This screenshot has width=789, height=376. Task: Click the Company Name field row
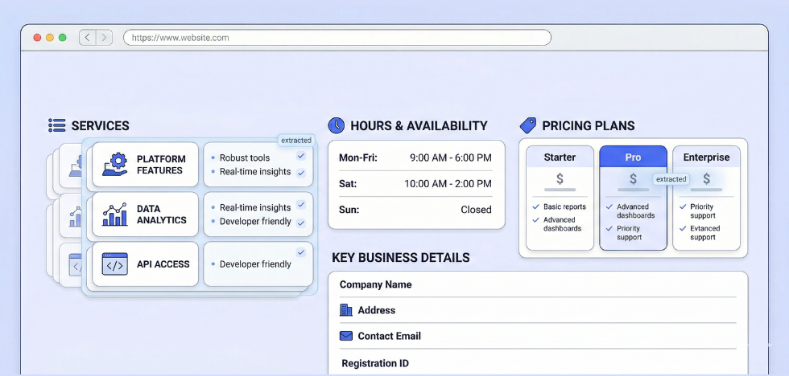[x=537, y=284]
